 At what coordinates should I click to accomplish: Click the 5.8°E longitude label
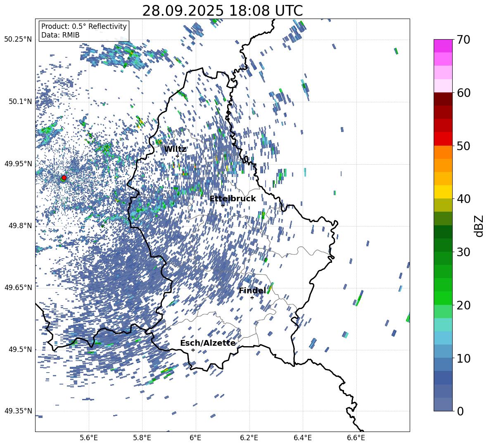click(x=142, y=438)
